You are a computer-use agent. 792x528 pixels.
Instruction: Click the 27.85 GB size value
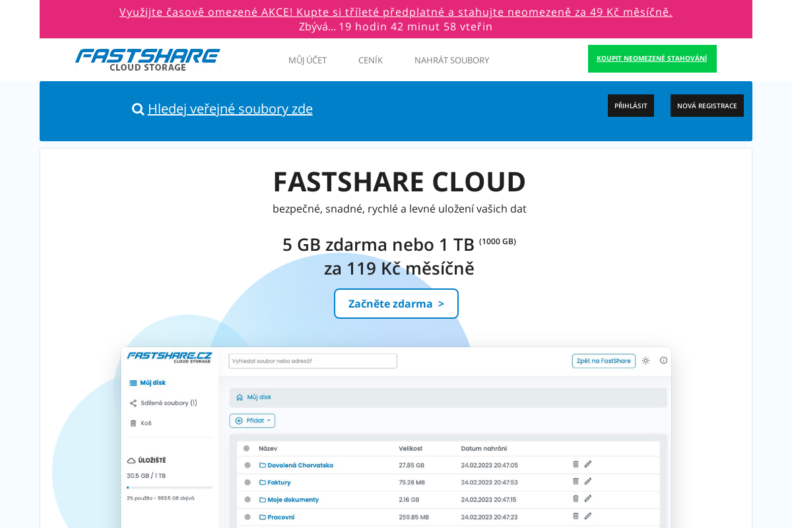click(411, 465)
